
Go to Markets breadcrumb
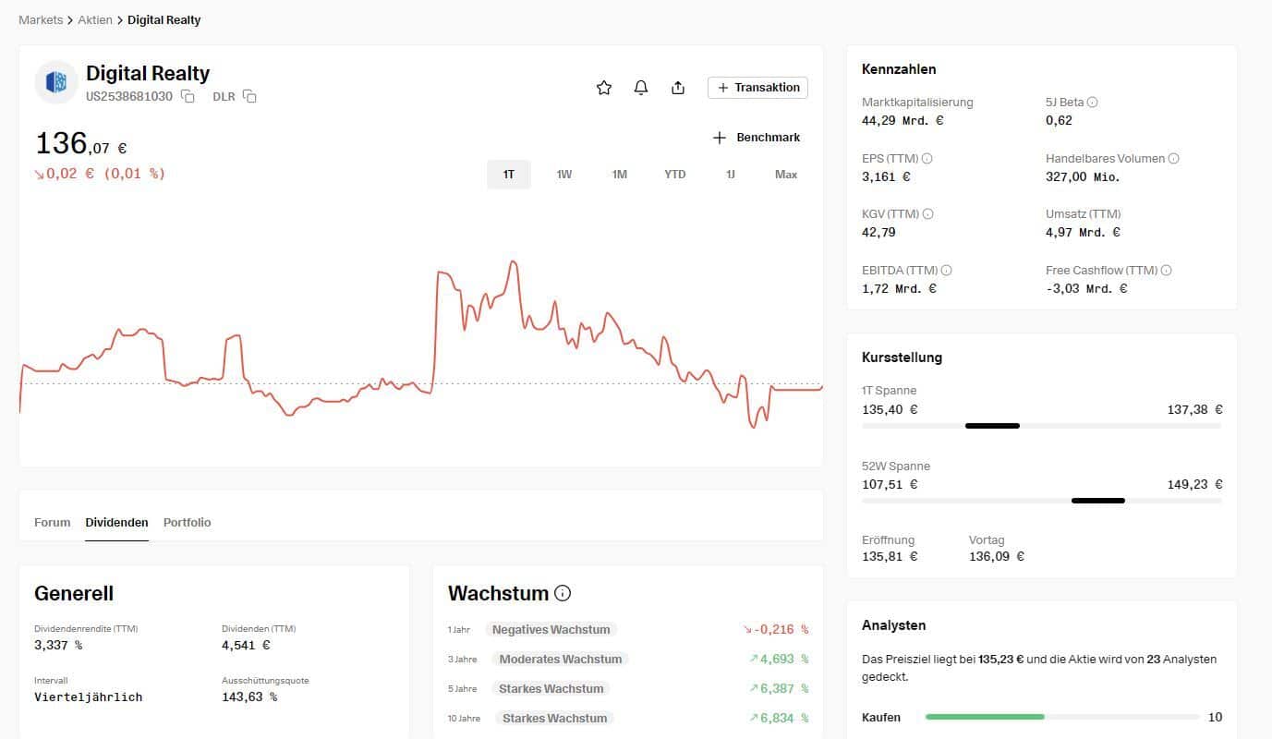(x=41, y=20)
